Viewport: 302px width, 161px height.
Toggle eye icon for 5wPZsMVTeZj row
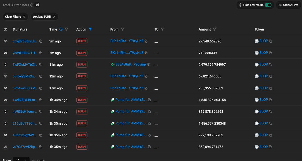(5, 65)
